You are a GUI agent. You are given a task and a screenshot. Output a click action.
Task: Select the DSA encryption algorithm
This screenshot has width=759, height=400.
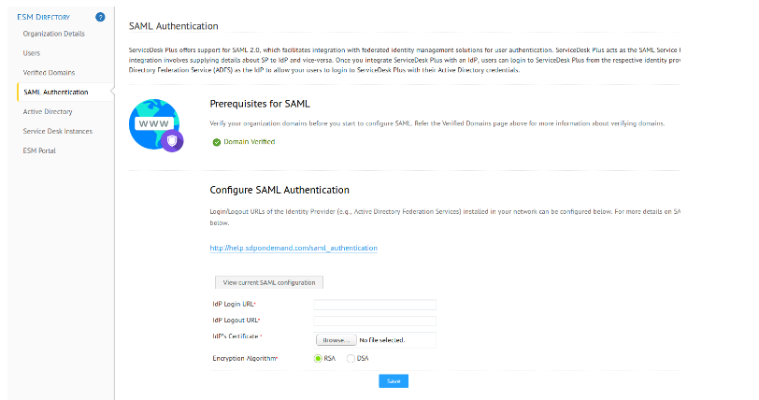click(x=351, y=358)
